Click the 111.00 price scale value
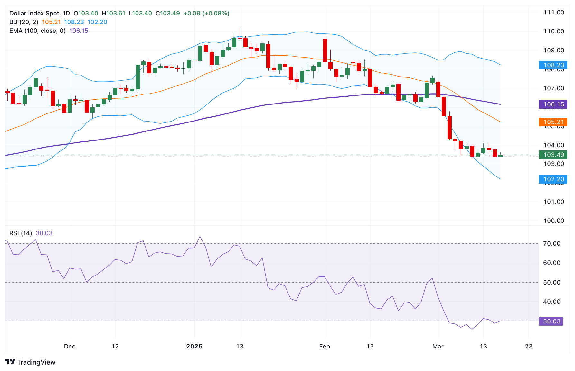 554,12
